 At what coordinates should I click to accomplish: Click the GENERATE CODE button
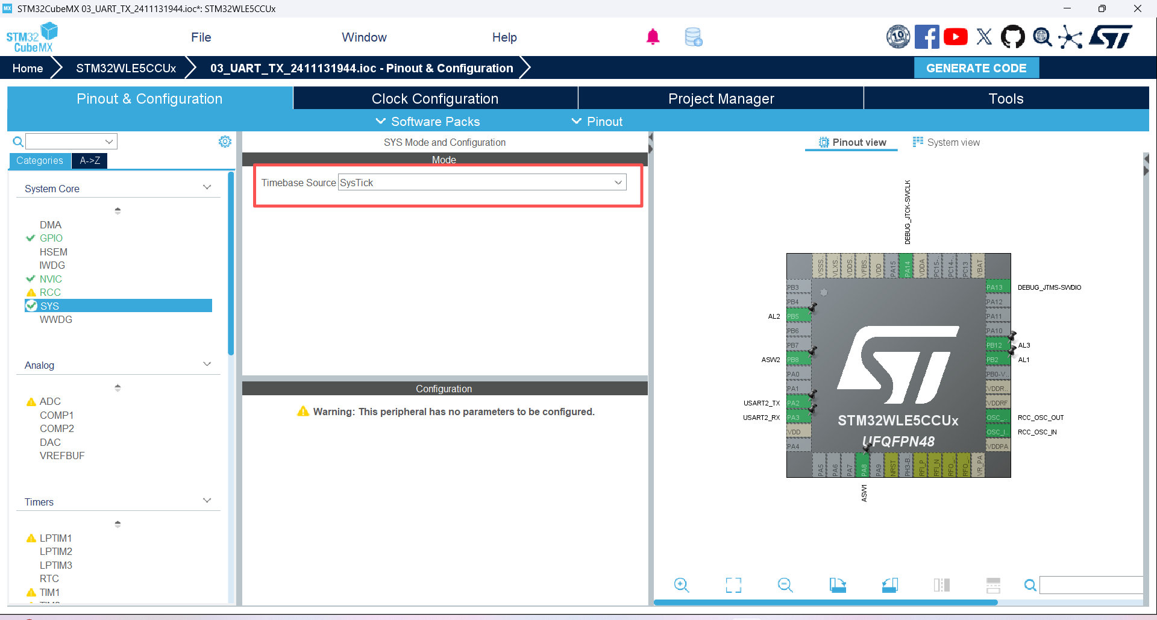976,68
